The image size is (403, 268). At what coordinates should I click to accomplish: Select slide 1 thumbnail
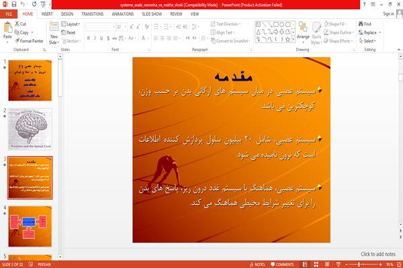click(30, 81)
